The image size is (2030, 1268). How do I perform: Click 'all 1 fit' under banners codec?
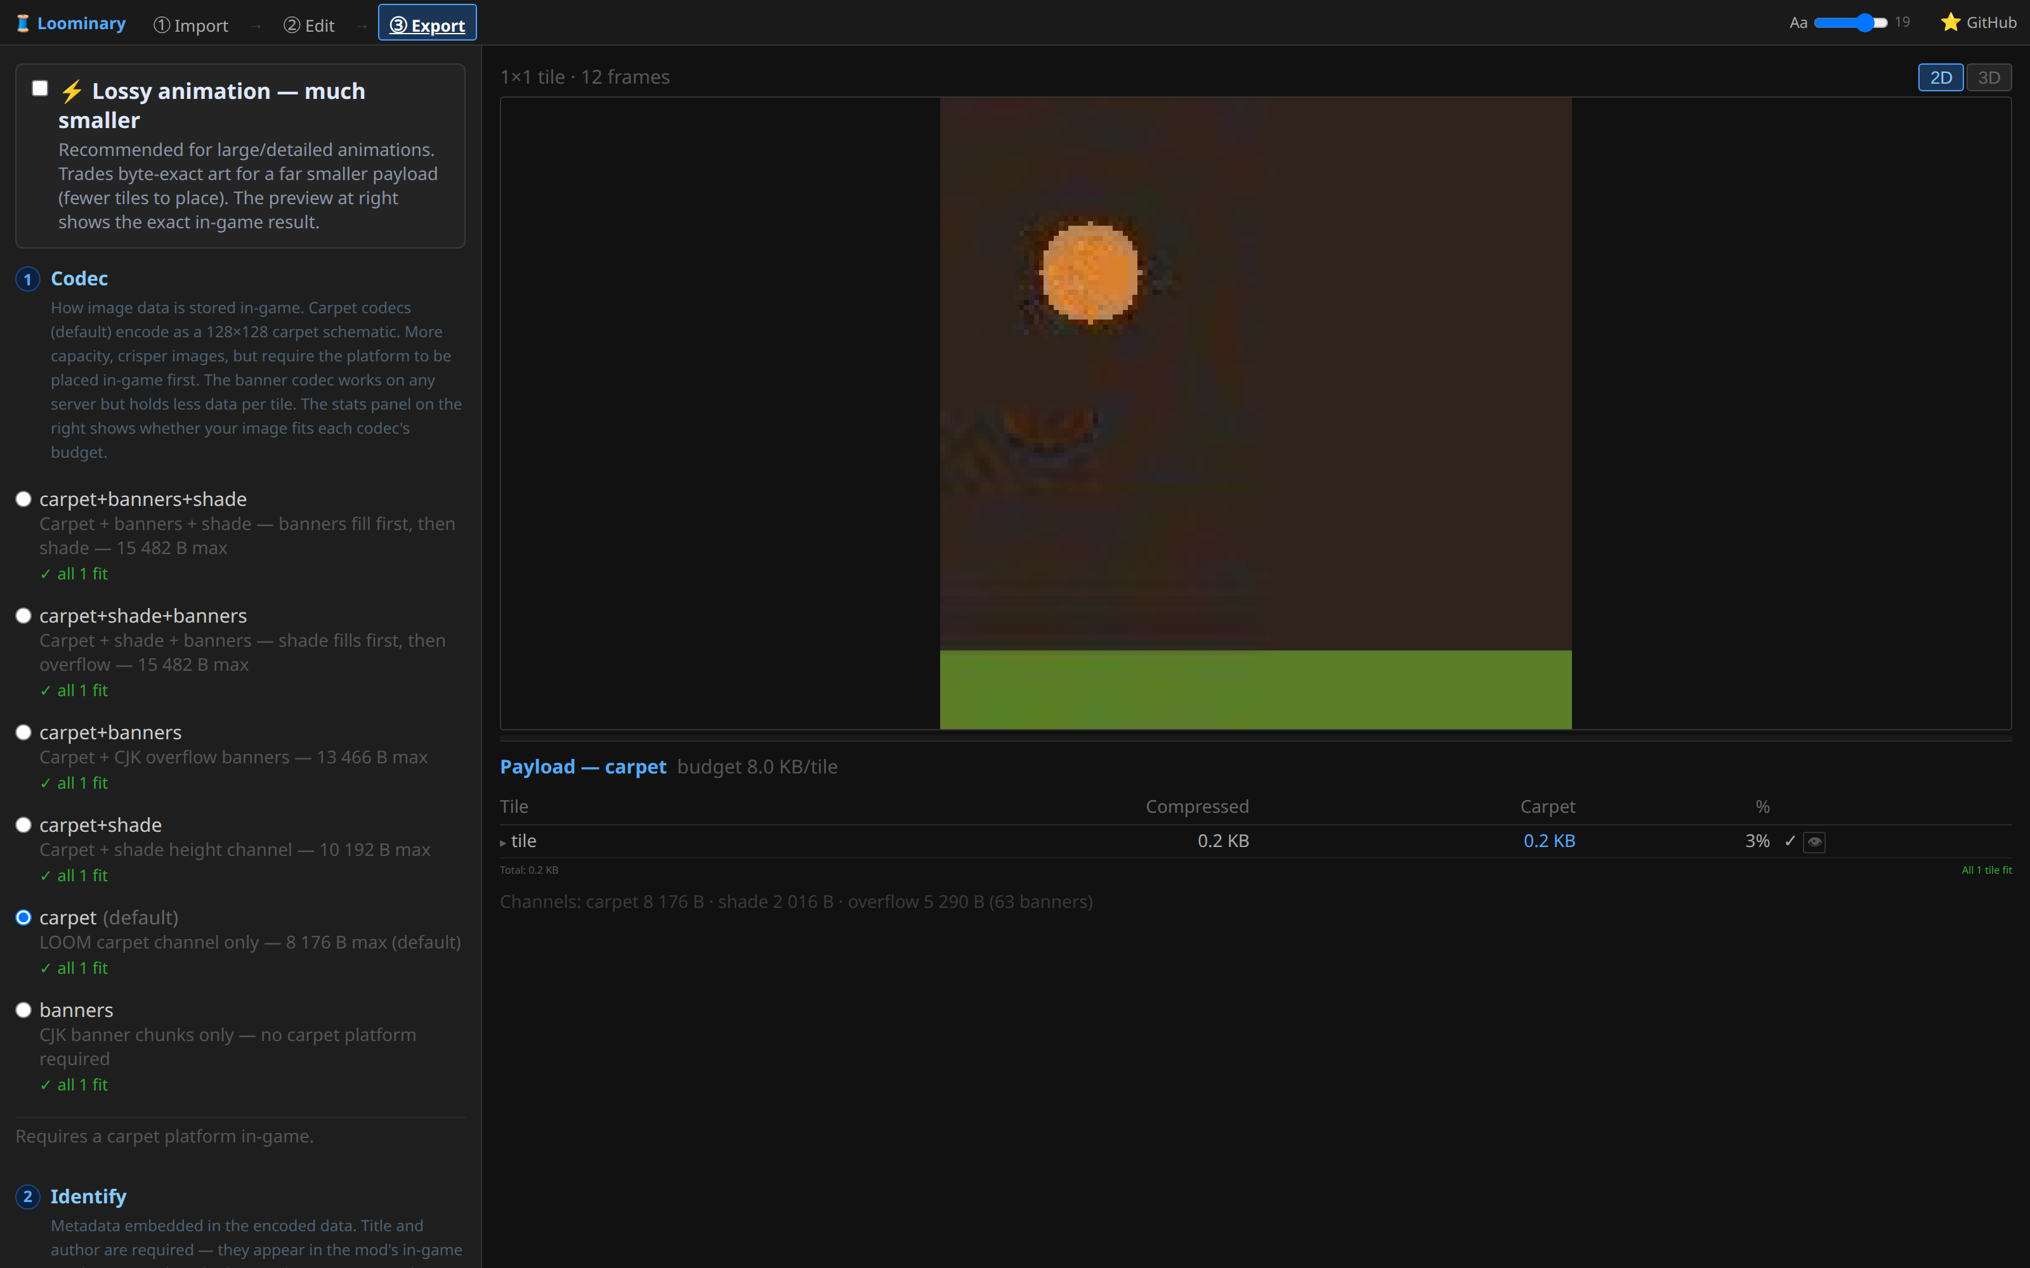(x=74, y=1084)
